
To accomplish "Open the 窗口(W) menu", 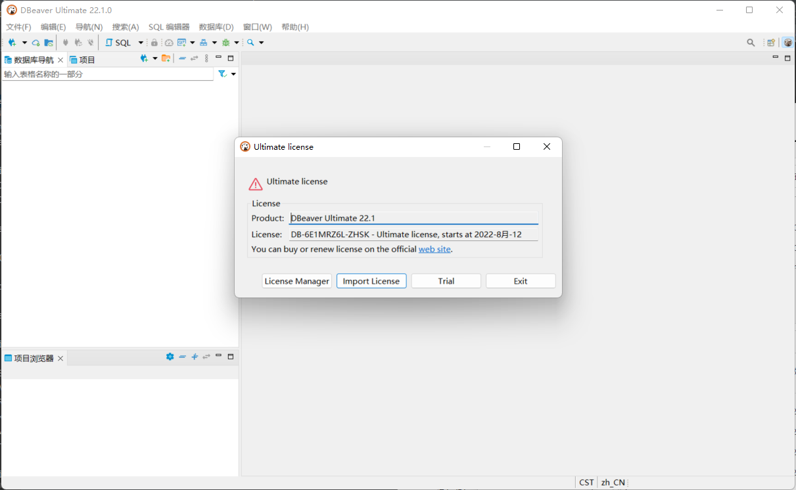I will tap(258, 27).
